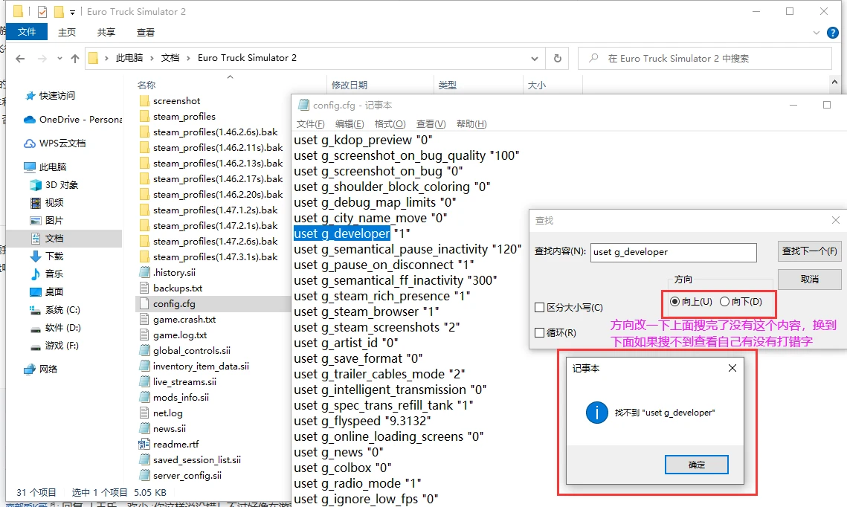Close the Notepad not-found message box
The width and height of the screenshot is (847, 507).
click(732, 368)
